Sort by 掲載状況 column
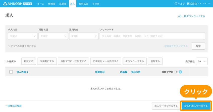The width and height of the screenshot is (213, 112). (x=100, y=72)
